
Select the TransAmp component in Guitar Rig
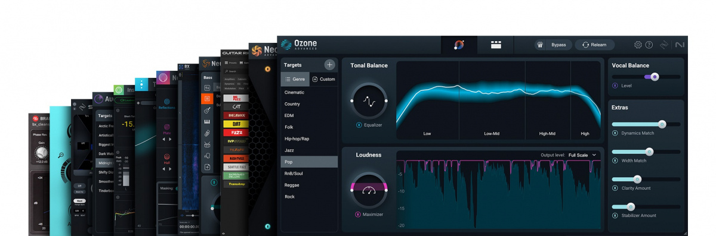[236, 184]
